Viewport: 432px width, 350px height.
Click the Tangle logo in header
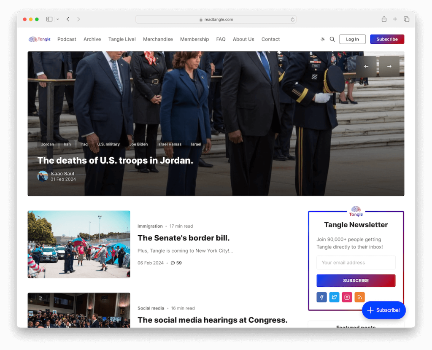coord(40,39)
